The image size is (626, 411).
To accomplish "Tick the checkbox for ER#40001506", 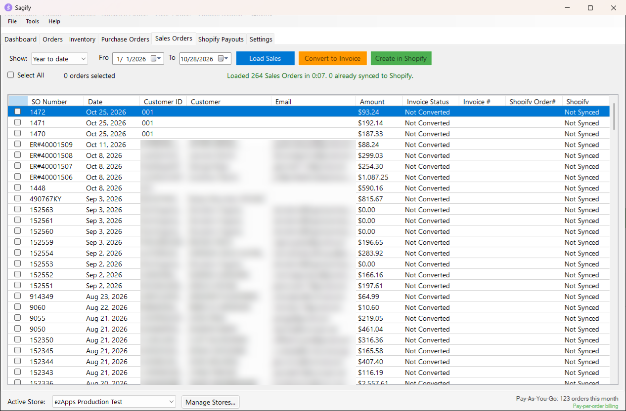I will [x=17, y=177].
